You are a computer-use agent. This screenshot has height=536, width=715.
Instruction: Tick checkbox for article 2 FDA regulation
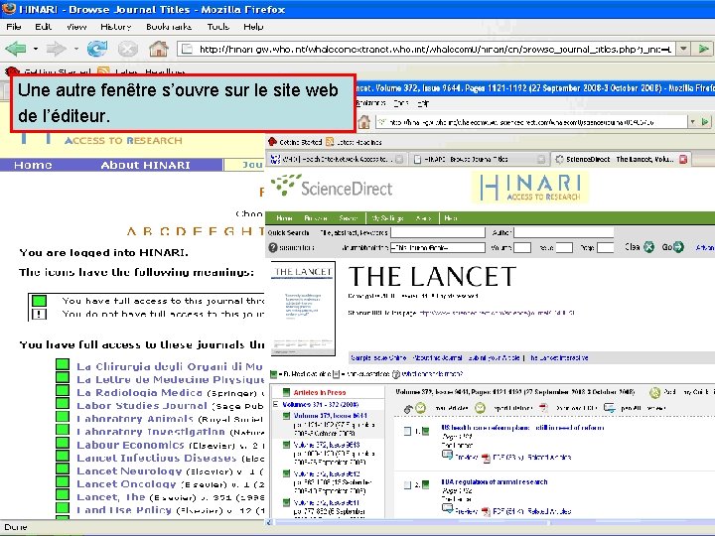tap(407, 485)
